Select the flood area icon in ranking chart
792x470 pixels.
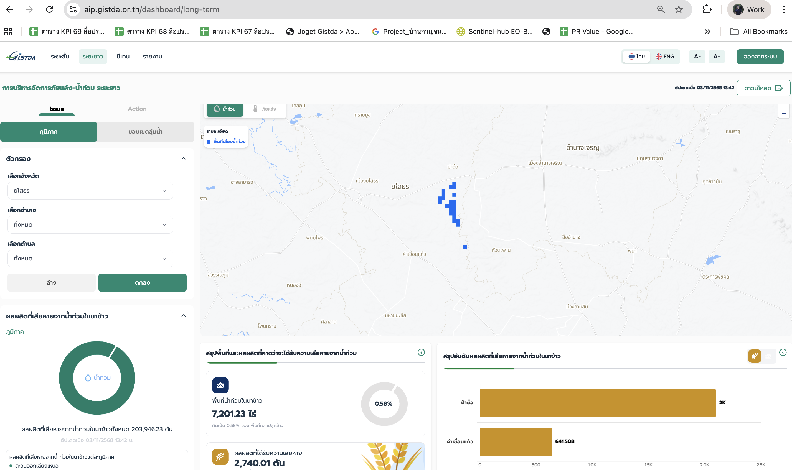[768, 356]
